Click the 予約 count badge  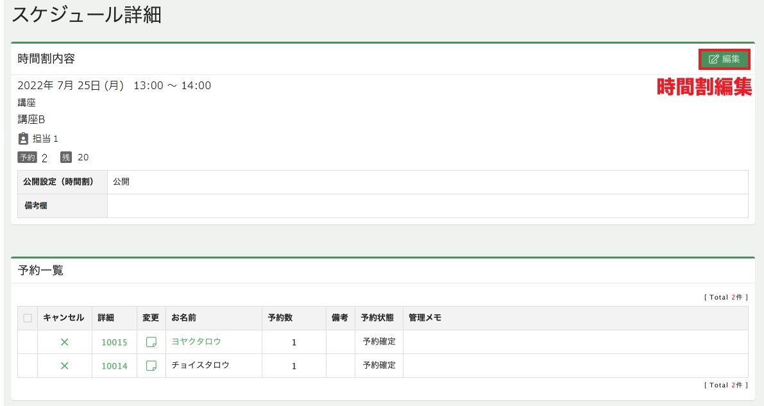[28, 157]
